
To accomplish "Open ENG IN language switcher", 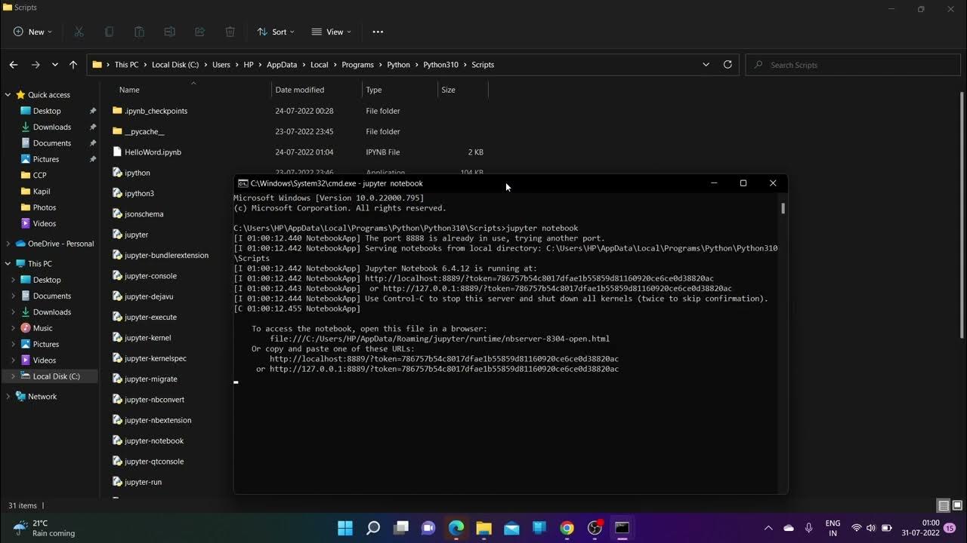I will pos(833,528).
